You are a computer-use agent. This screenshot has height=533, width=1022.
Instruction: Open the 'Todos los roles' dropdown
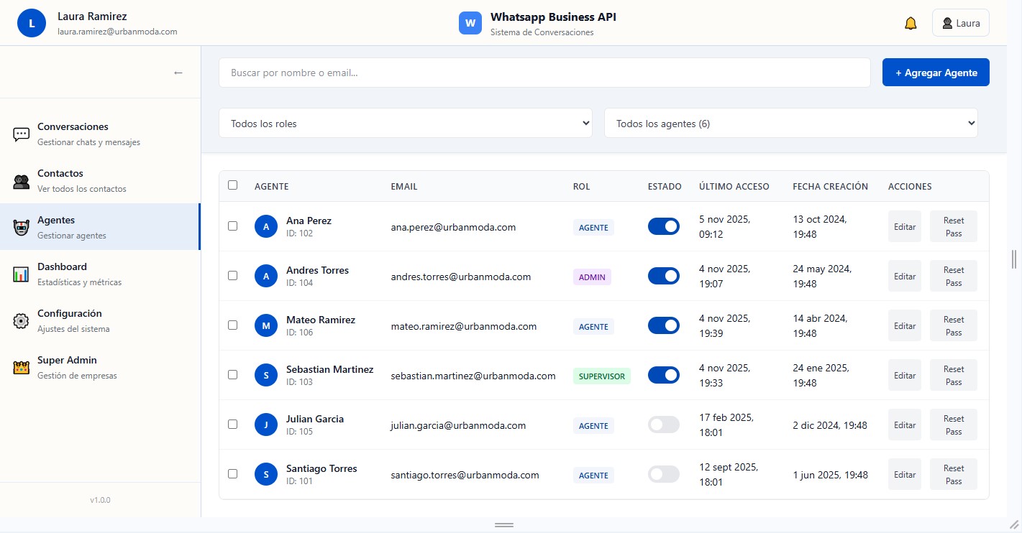pos(406,123)
